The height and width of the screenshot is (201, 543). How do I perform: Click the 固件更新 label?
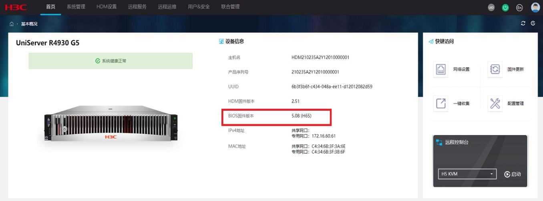click(516, 69)
